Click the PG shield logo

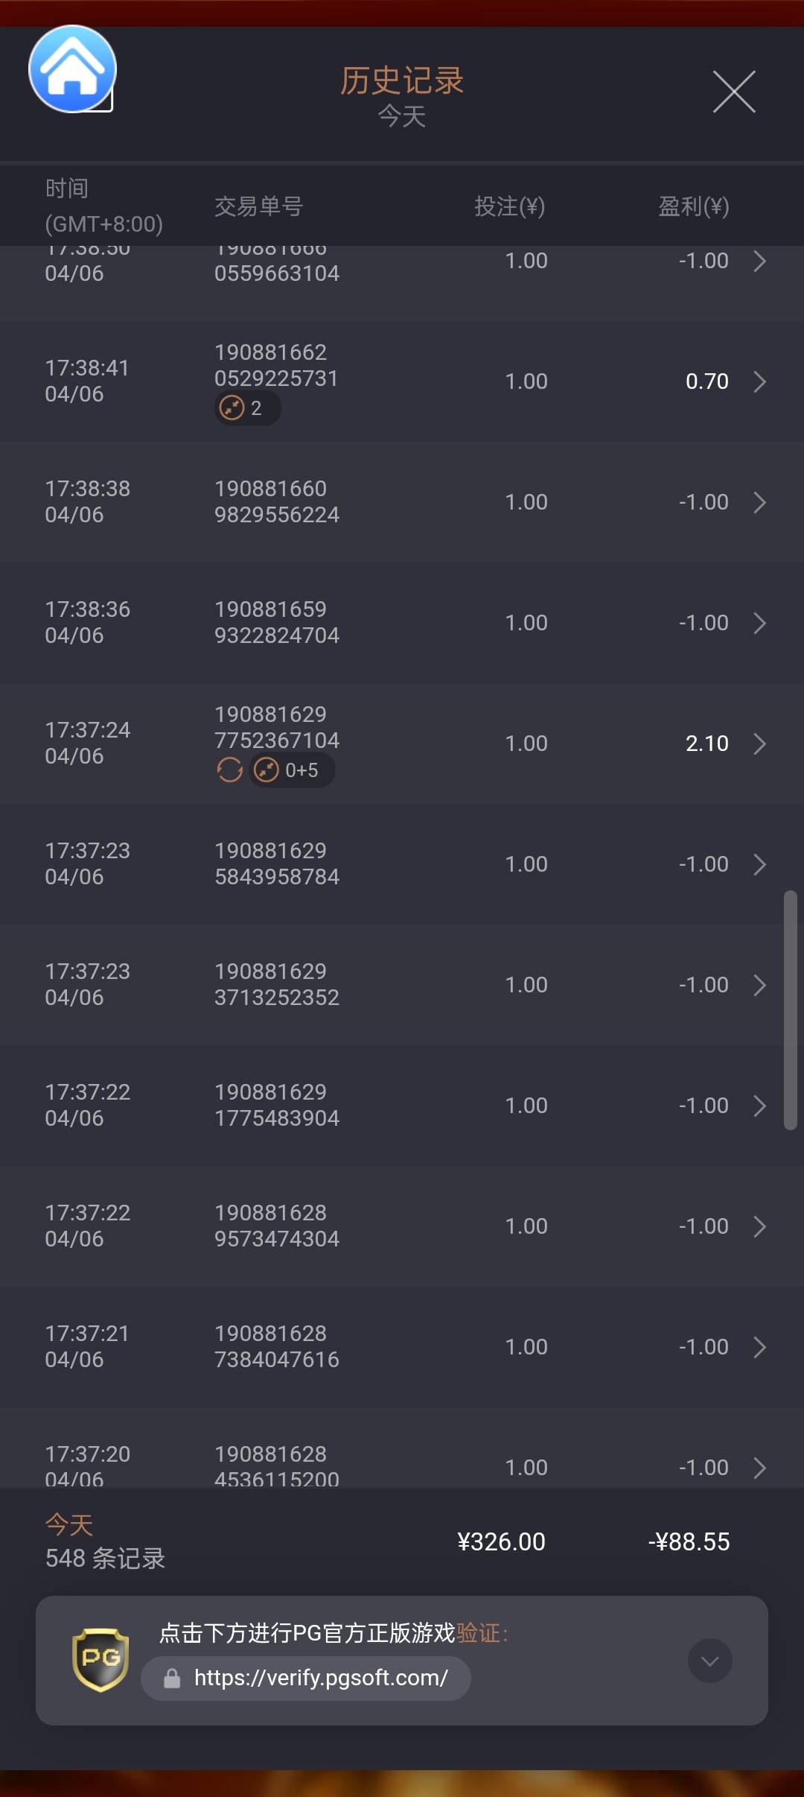pos(100,1660)
